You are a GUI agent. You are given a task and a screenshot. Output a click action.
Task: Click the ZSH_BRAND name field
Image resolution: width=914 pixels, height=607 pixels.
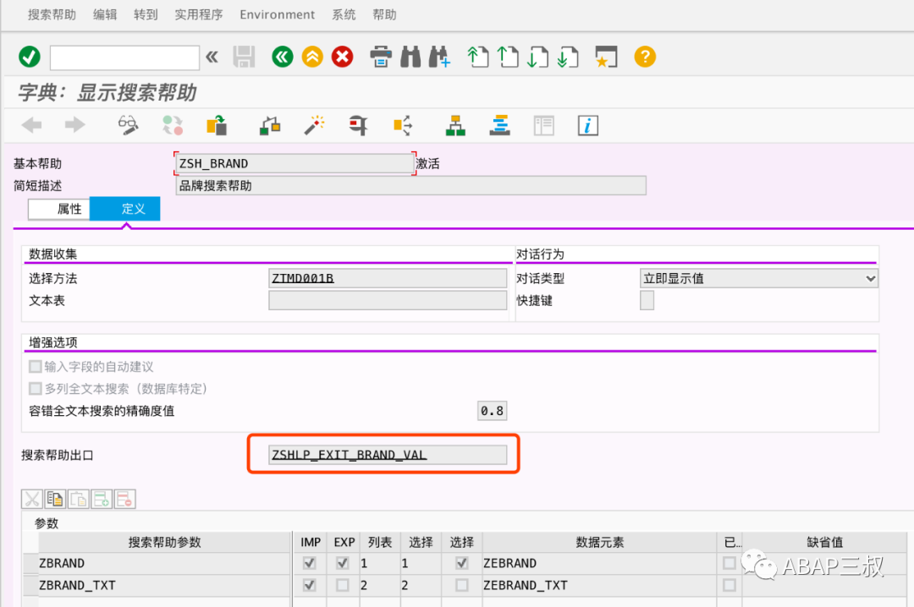click(x=295, y=164)
